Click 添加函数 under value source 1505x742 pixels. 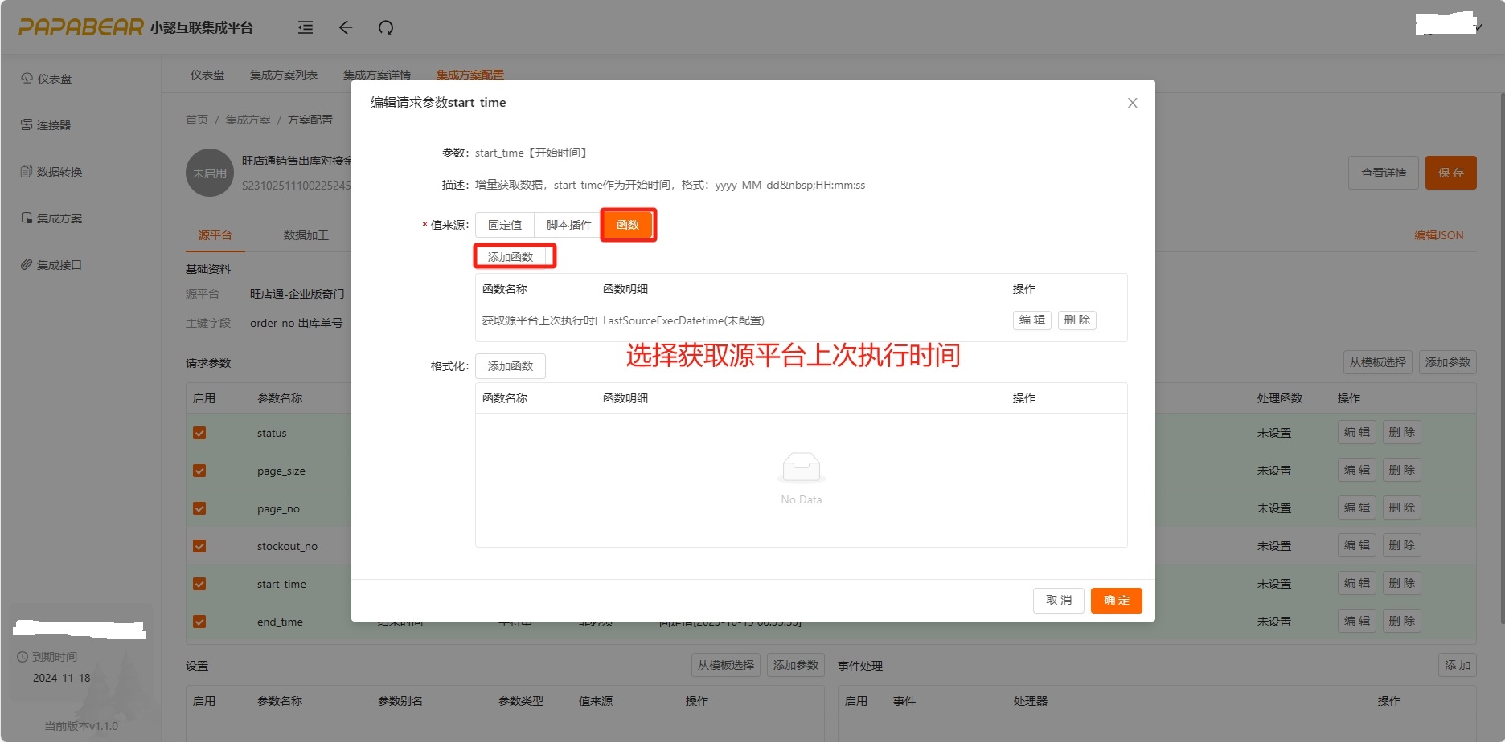[511, 257]
